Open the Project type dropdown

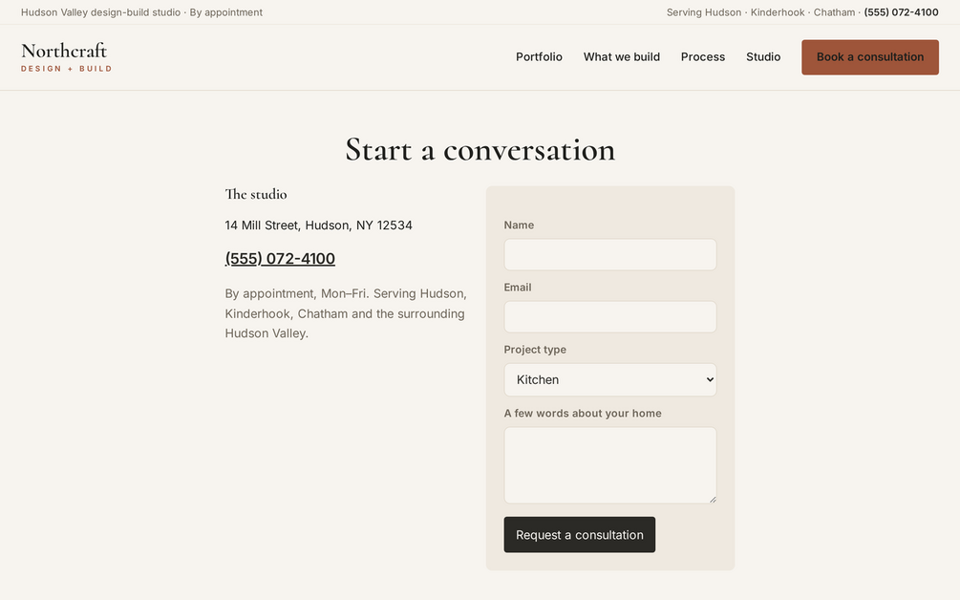point(609,379)
